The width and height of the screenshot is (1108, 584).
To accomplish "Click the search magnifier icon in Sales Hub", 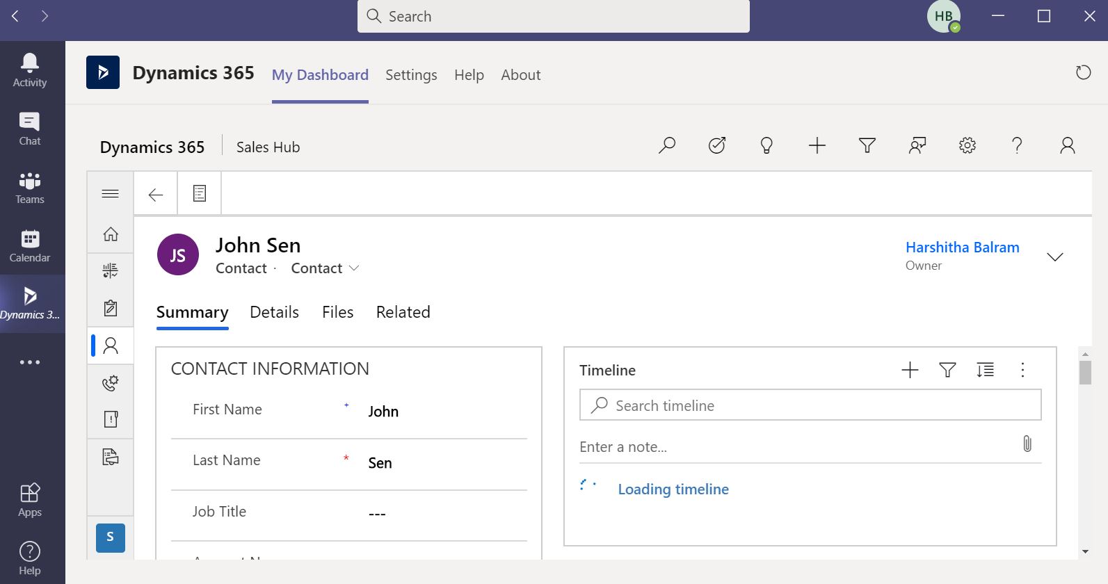I will coord(667,145).
